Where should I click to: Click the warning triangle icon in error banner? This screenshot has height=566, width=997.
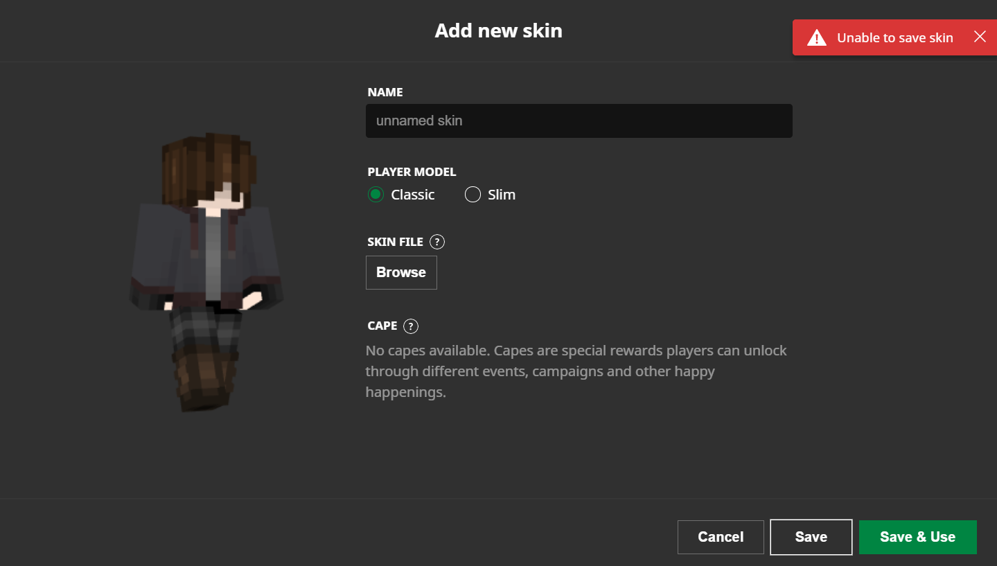[x=817, y=37]
